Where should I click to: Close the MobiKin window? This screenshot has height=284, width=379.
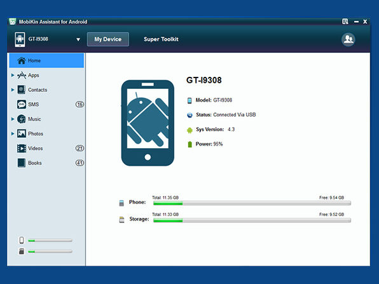point(365,22)
